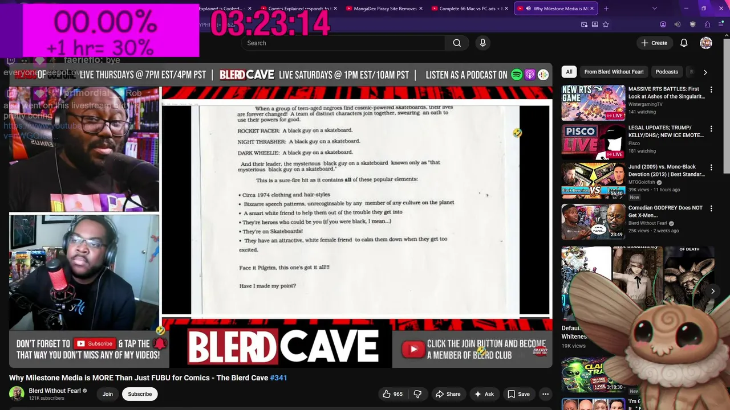Select From Blerd Without Fear chip
This screenshot has height=410, width=730.
click(614, 72)
